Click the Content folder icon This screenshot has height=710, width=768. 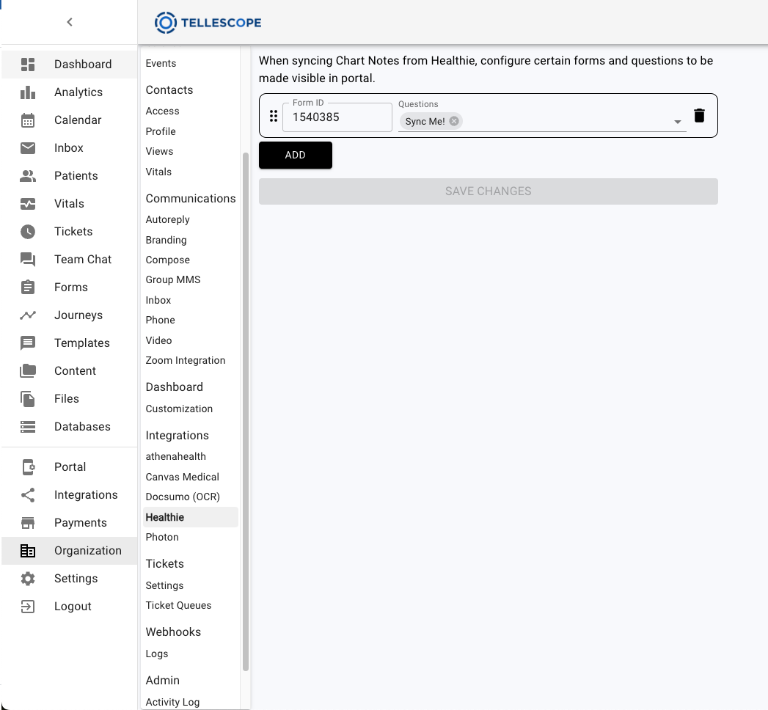[28, 371]
